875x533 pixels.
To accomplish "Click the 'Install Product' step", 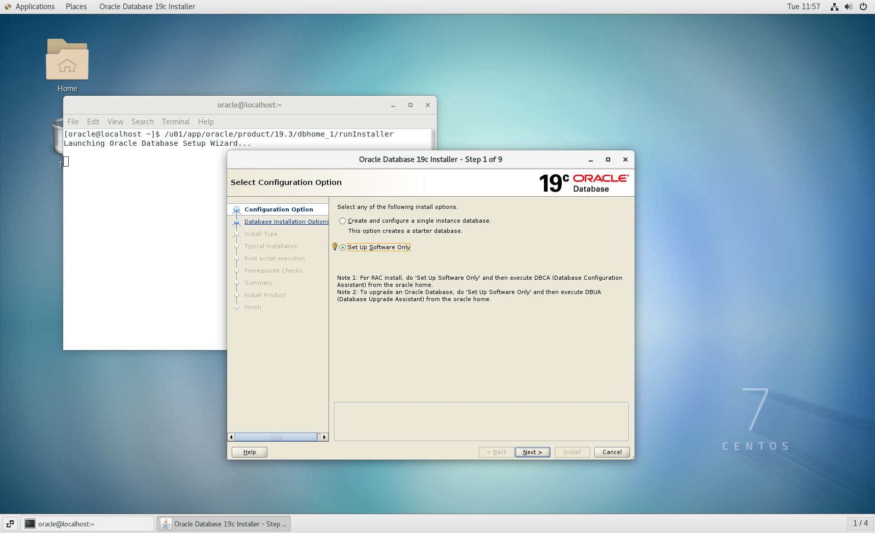I will (265, 295).
